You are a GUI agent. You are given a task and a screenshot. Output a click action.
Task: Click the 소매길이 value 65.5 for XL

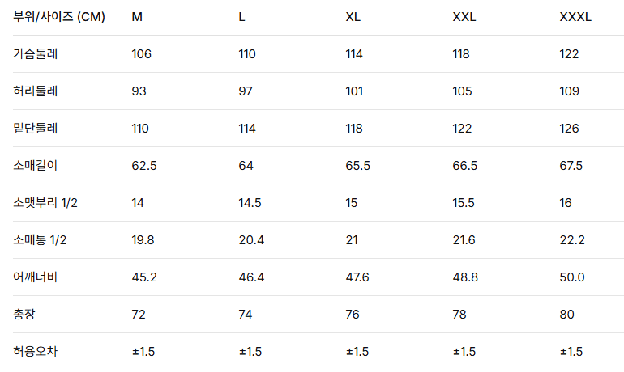click(x=358, y=166)
